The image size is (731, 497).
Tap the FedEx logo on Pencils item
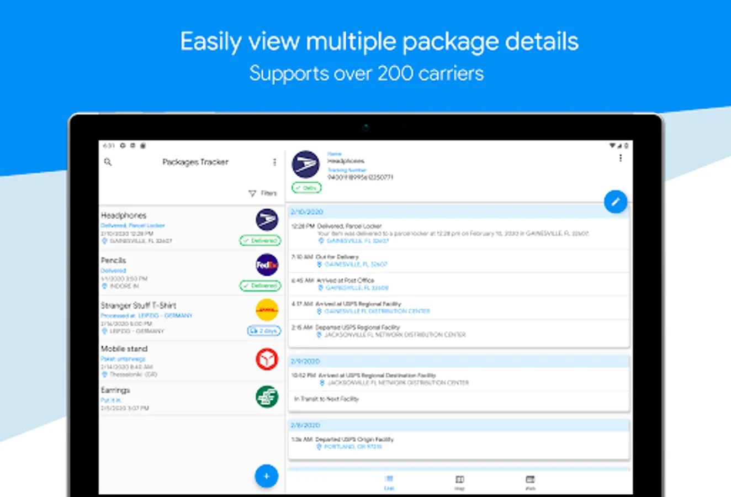click(x=267, y=265)
